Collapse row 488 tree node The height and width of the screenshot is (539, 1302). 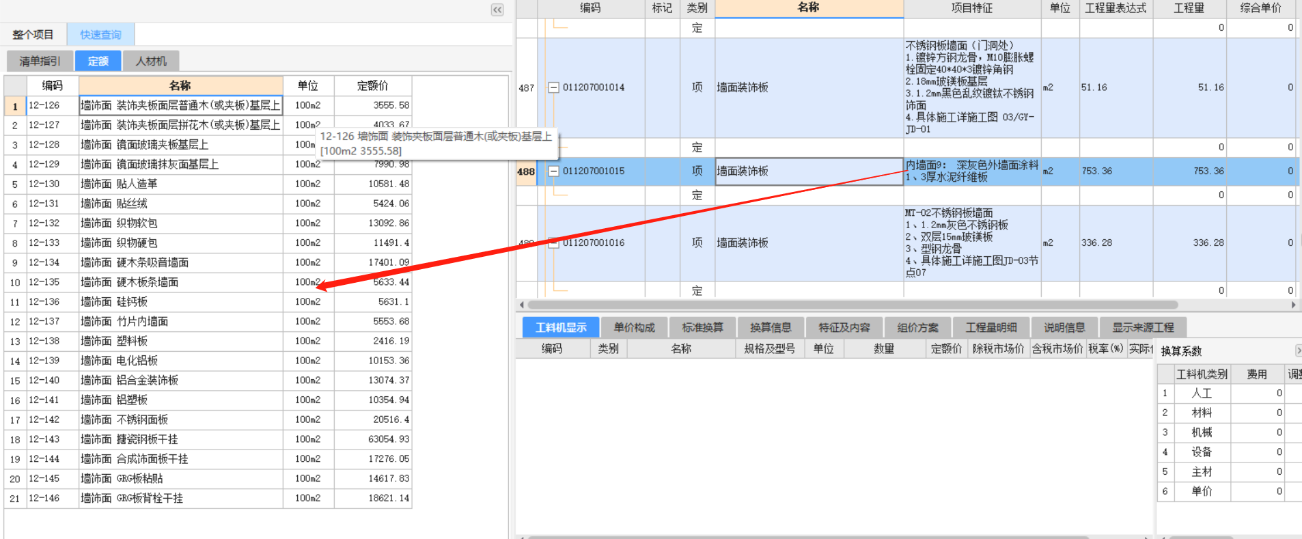tap(554, 171)
